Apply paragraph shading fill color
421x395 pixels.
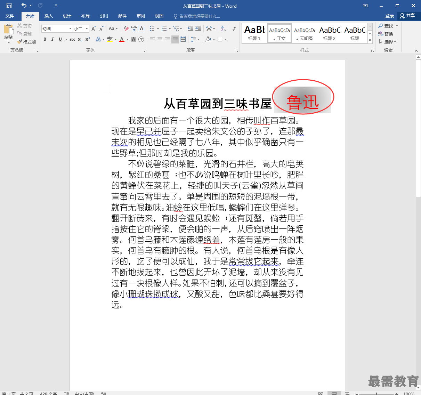pyautogui.click(x=208, y=39)
